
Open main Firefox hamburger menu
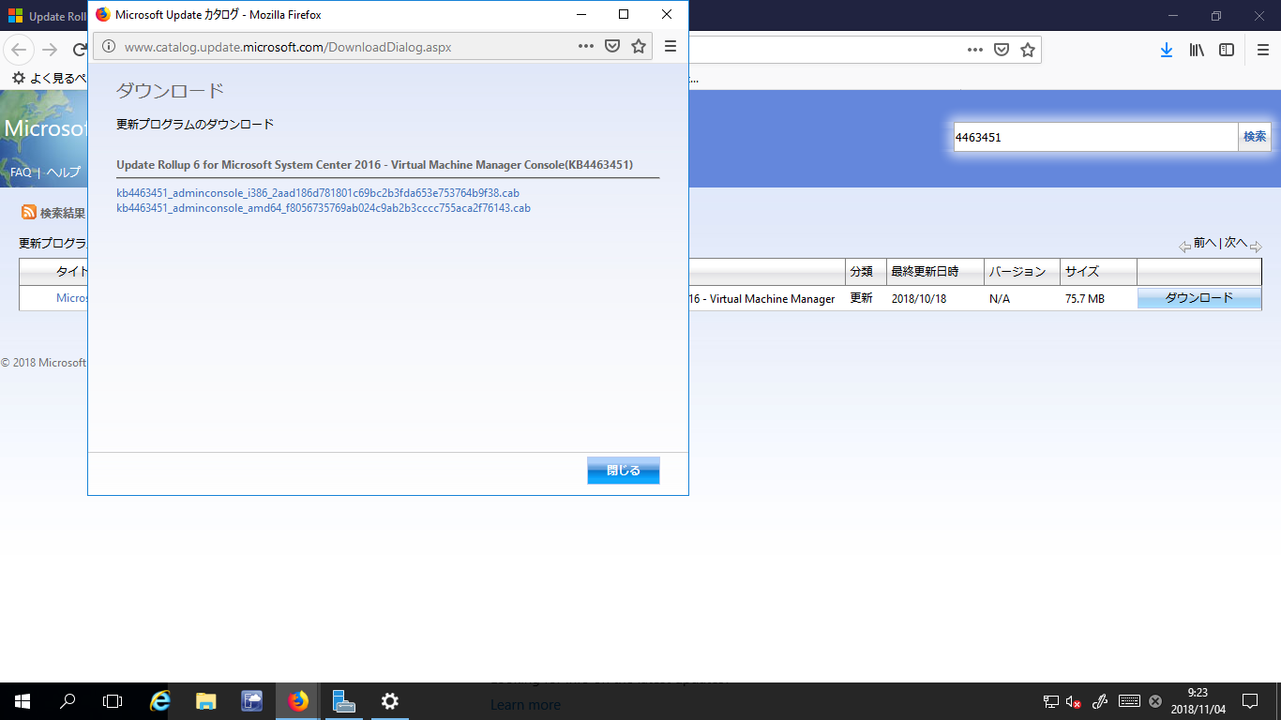coord(1262,50)
